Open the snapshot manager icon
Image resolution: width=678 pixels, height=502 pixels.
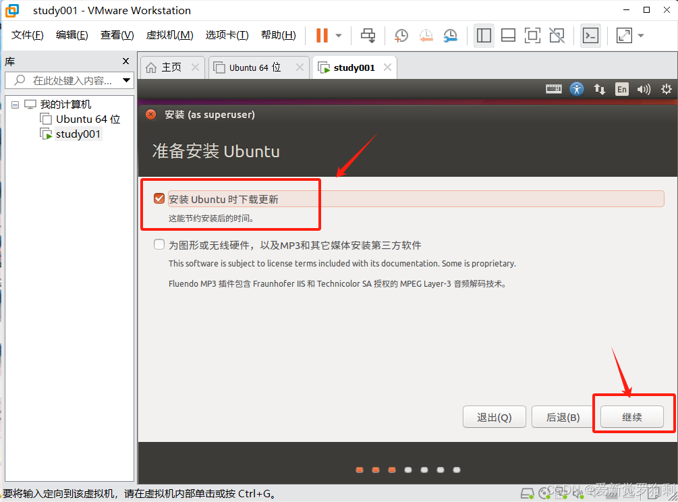(451, 36)
